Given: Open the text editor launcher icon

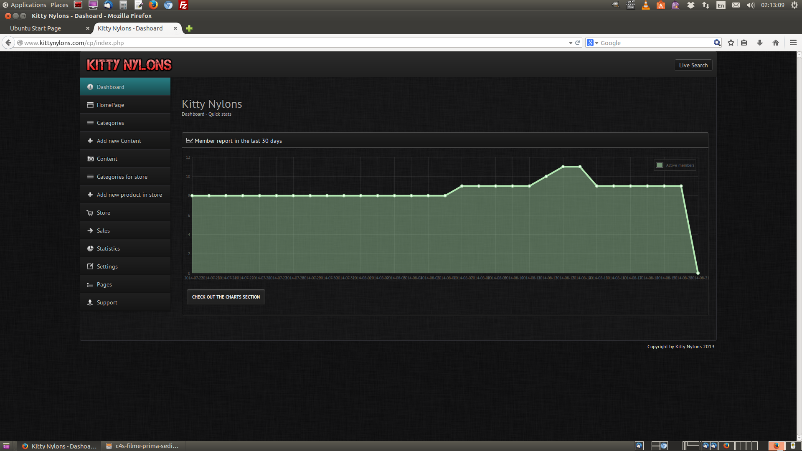Looking at the screenshot, I should (138, 5).
